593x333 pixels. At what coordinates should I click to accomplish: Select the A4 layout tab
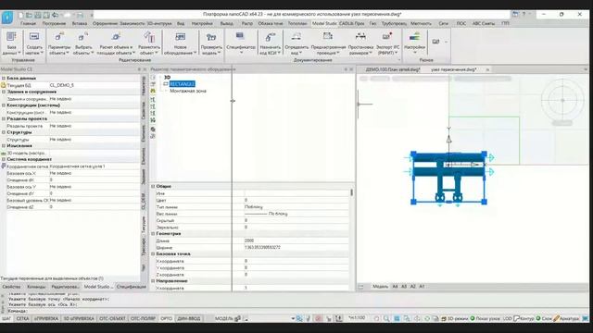coord(395,287)
